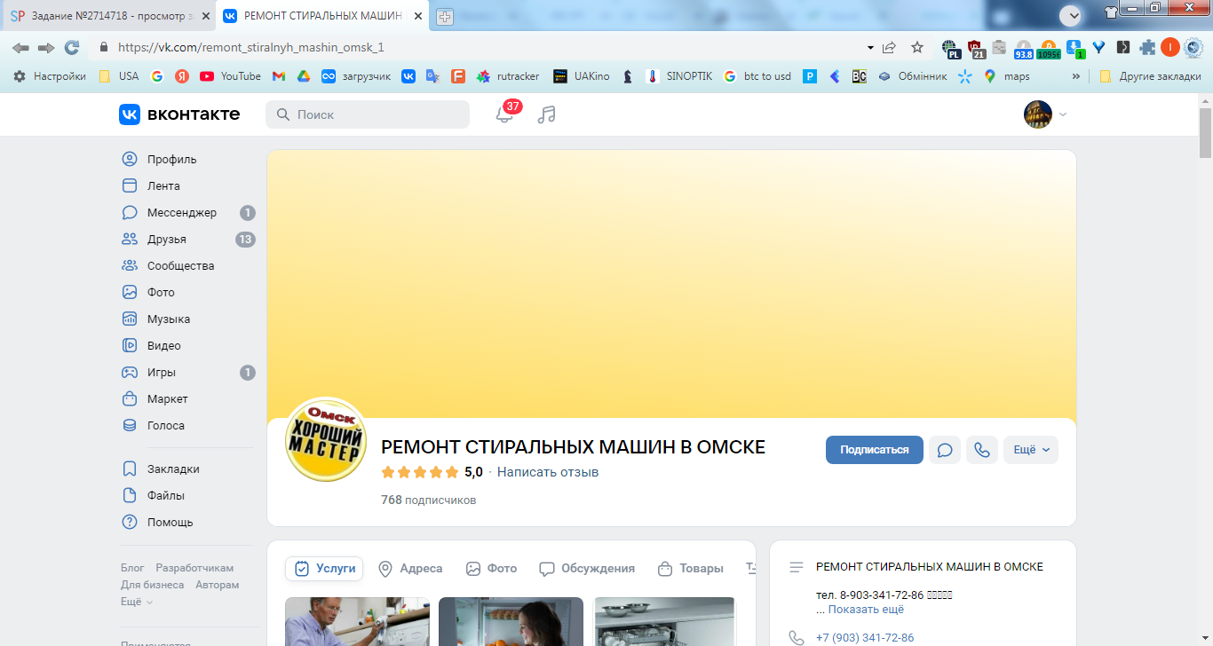Reload the page with the refresh icon
1213x646 pixels.
click(72, 47)
